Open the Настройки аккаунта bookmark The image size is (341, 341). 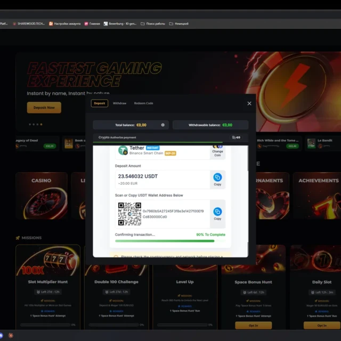[64, 23]
